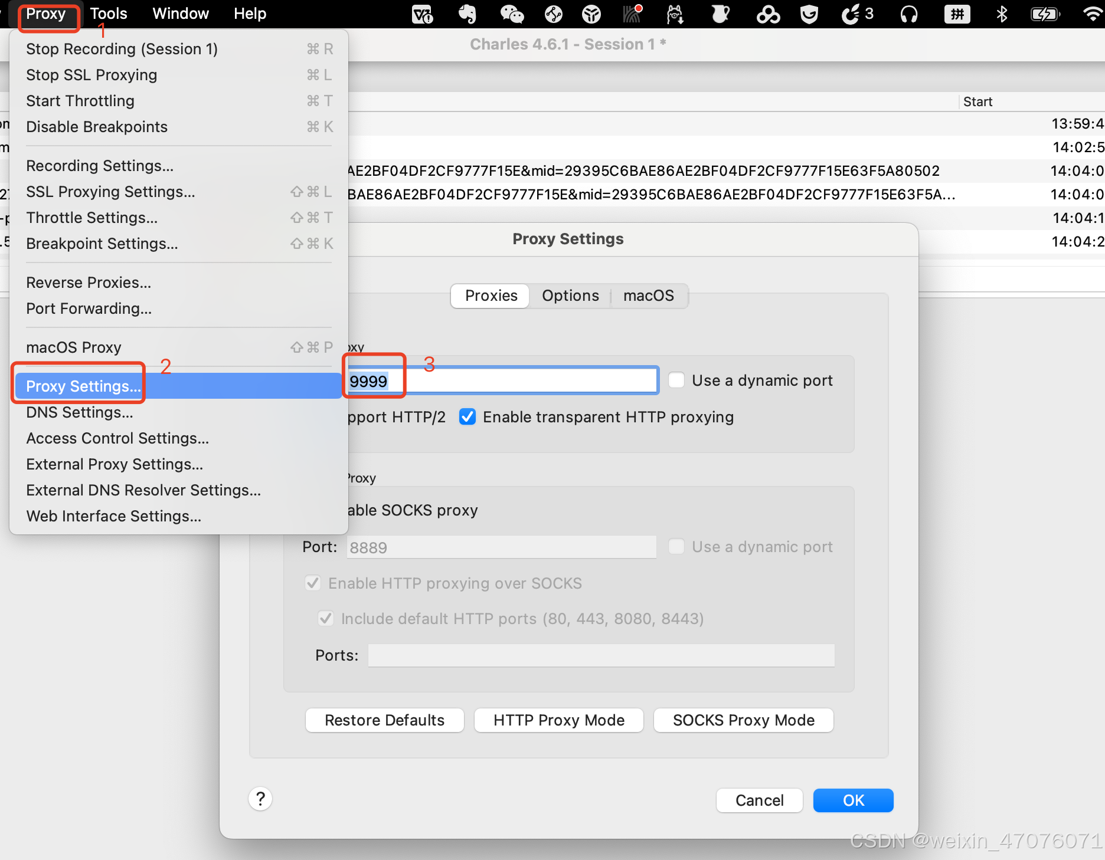Click the Restore Defaults button
Image resolution: width=1105 pixels, height=860 pixels.
click(385, 720)
